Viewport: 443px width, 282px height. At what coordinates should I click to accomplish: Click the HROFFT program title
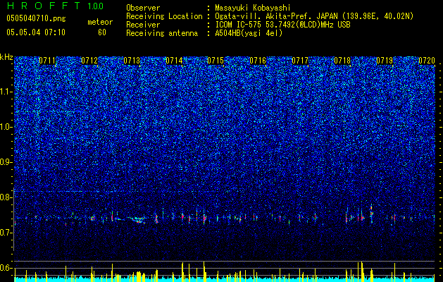(x=44, y=6)
